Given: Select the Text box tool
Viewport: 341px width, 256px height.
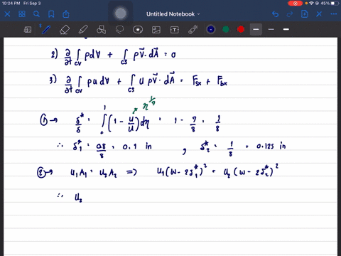Looking at the screenshot, I should coord(175,30).
